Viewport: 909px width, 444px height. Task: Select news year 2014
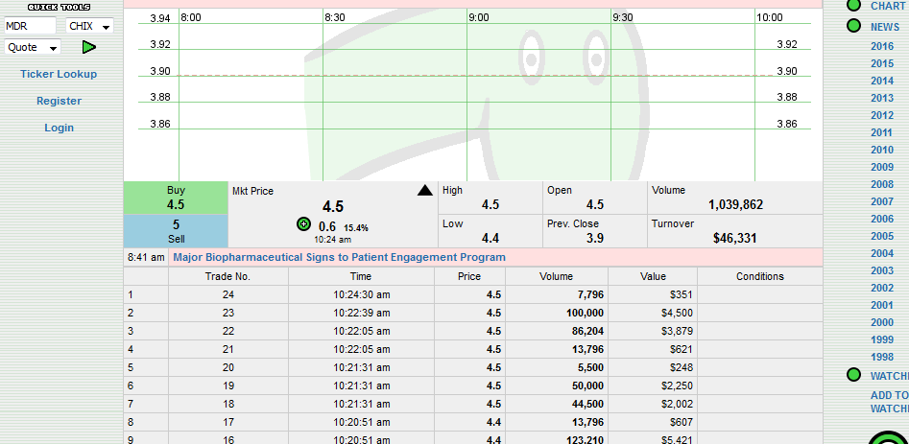coord(882,82)
